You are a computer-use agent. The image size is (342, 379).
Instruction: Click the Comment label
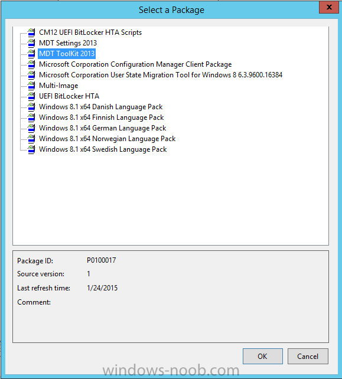click(x=34, y=302)
